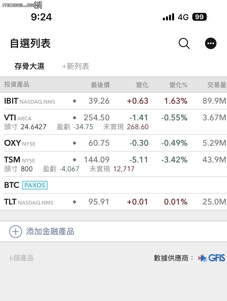
Task: Sort by 變化% column header
Action: [x=178, y=85]
